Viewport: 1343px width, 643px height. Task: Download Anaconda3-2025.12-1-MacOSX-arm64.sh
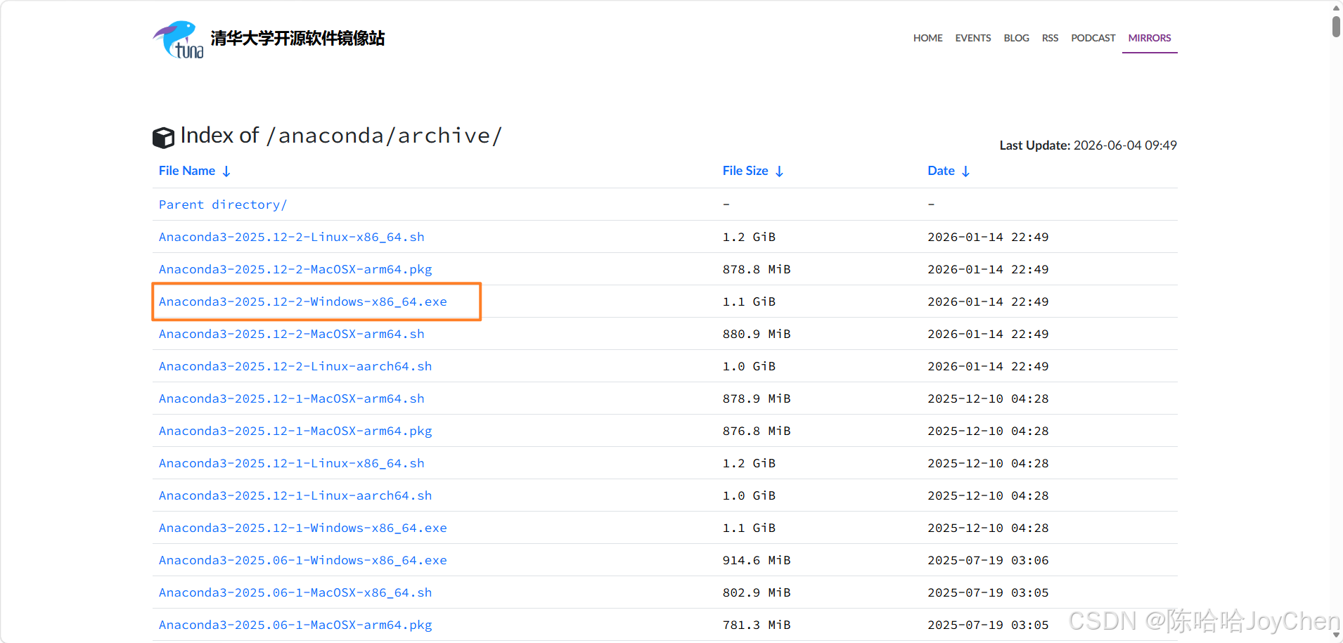(x=292, y=398)
